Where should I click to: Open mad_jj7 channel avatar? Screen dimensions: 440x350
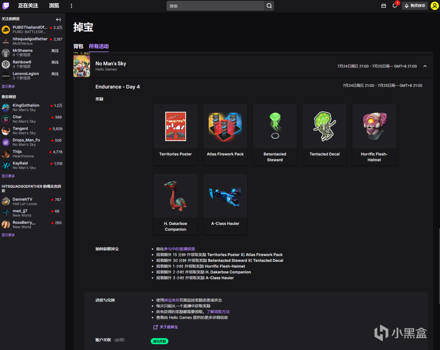[6, 213]
